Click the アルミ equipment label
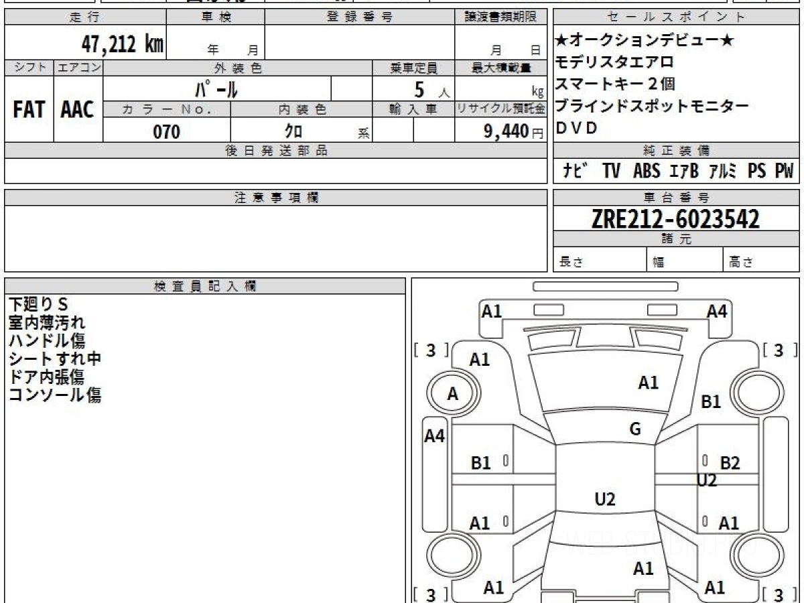Image resolution: width=804 pixels, height=603 pixels. pyautogui.click(x=723, y=171)
